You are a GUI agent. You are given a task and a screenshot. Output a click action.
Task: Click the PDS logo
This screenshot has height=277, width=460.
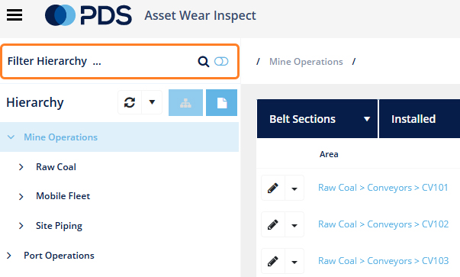click(88, 15)
